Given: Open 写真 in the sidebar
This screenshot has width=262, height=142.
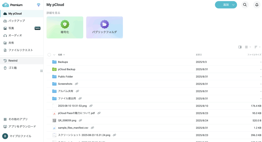Looking at the screenshot, I should click(x=22, y=28).
